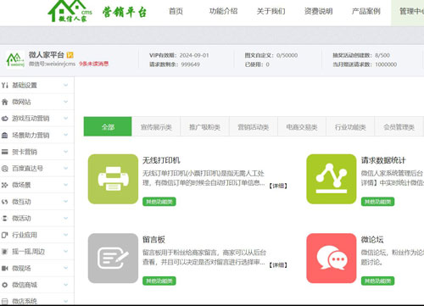
Task: Expand the 场景助力营销 chevron
Action: coord(65,135)
